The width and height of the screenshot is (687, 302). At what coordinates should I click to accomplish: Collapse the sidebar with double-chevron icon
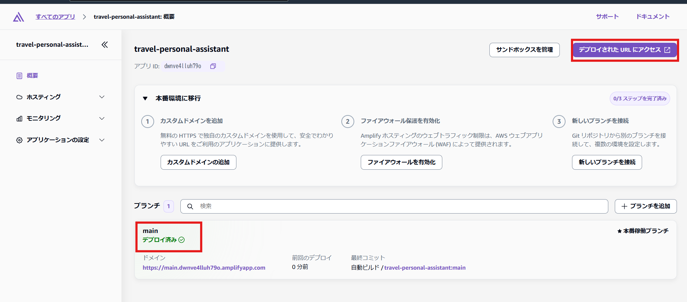pyautogui.click(x=105, y=45)
